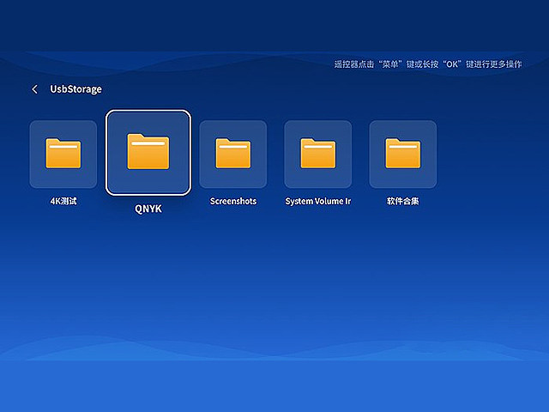The image size is (549, 412).
Task: Click the UsbStorage title text
Action: [x=76, y=89]
